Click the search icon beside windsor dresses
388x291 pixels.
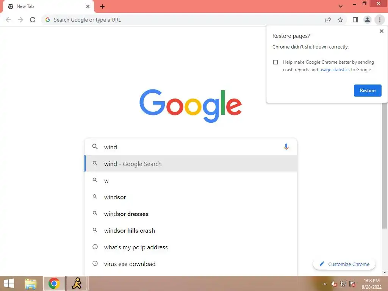pyautogui.click(x=95, y=213)
